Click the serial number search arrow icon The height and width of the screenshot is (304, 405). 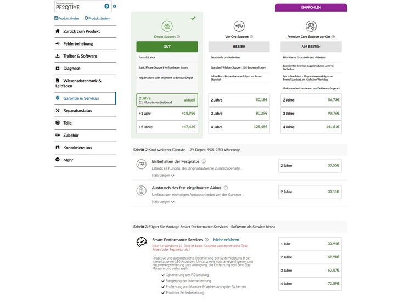click(x=106, y=6)
